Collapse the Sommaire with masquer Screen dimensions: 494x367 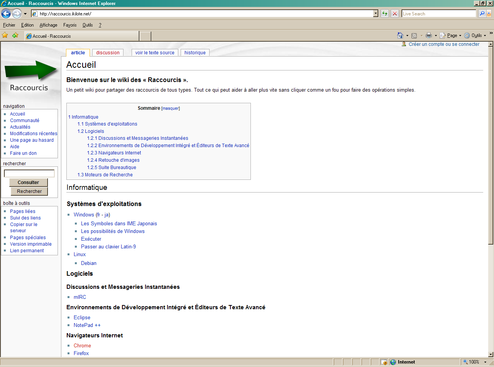(171, 109)
